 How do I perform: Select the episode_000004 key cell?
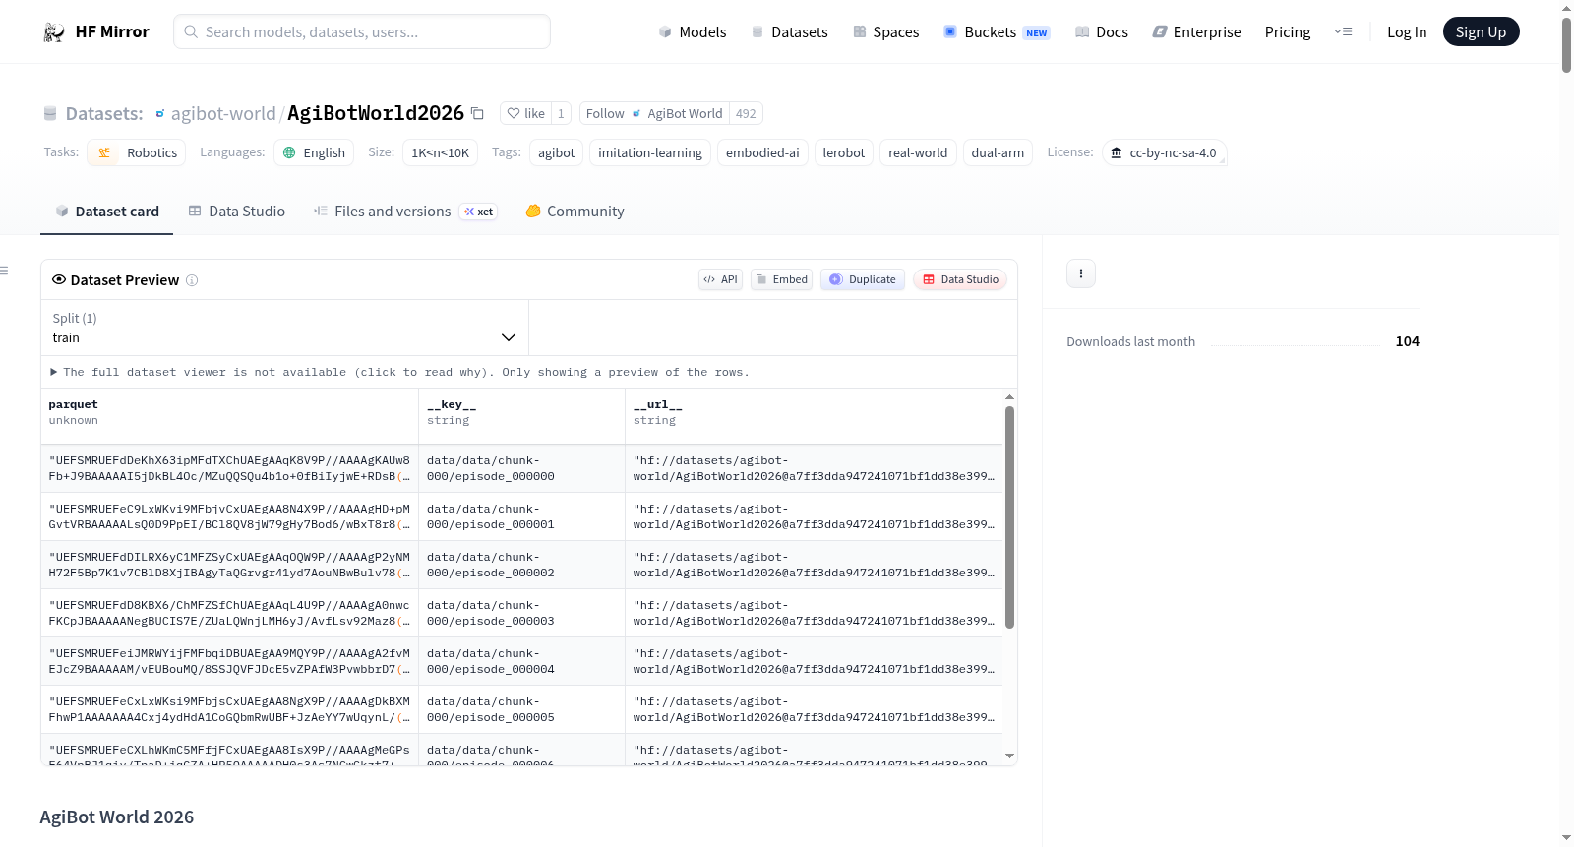tap(521, 661)
